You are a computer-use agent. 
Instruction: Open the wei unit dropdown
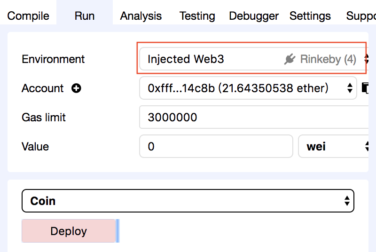[x=333, y=146]
